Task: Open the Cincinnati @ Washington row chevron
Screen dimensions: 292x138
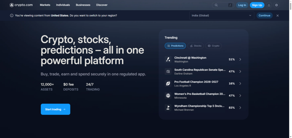Action: click(x=240, y=59)
